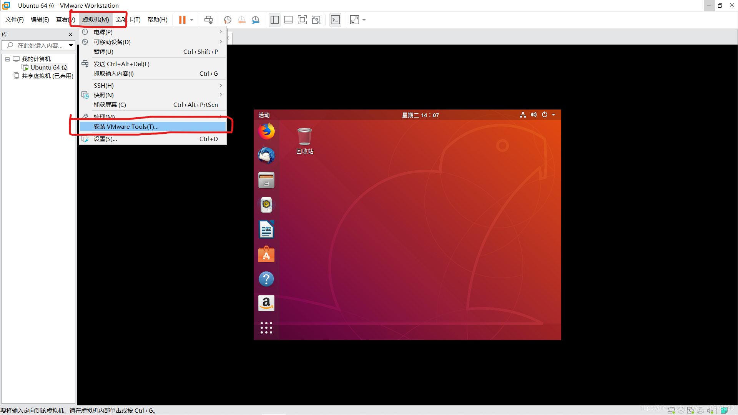Pause the virtual machine with orange pause button

(182, 20)
